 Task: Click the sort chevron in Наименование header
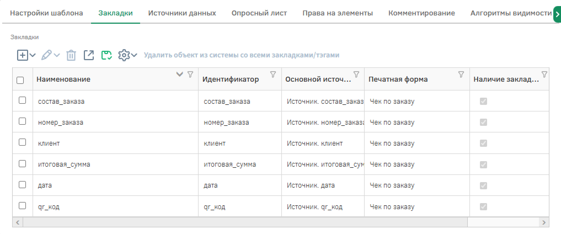tap(180, 74)
